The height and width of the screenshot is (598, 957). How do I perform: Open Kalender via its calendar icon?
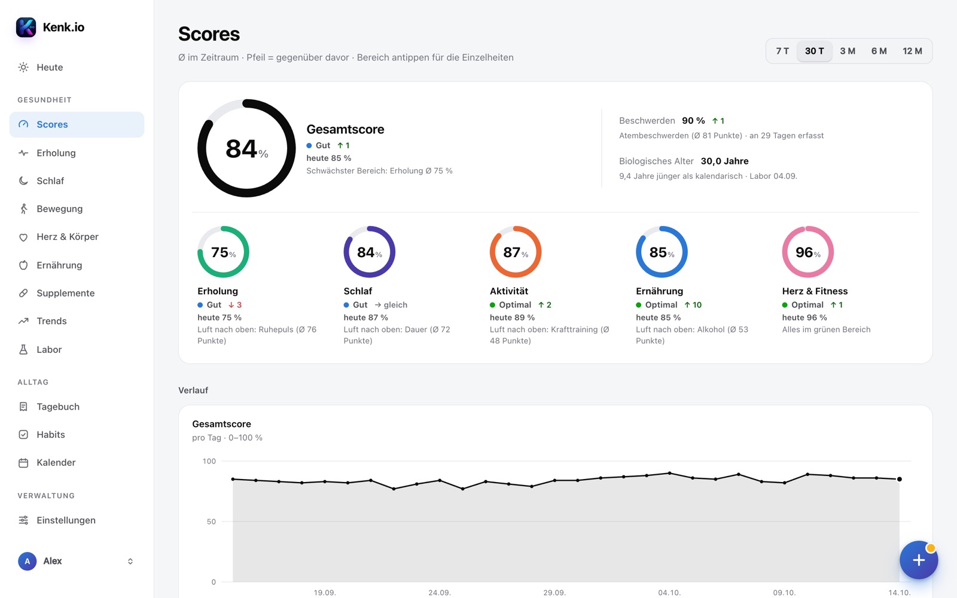(23, 463)
